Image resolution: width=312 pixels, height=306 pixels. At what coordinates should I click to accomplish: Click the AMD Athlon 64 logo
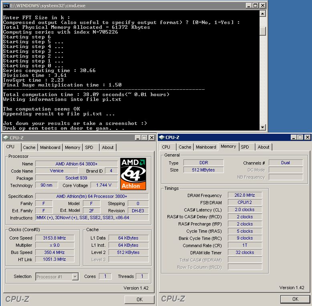coord(133,174)
